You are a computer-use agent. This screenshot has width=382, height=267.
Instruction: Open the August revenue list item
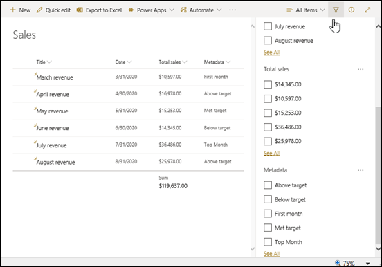tap(55, 163)
